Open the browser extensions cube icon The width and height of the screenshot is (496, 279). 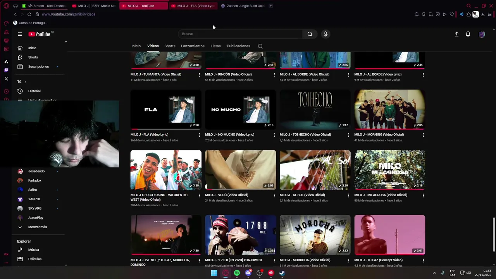tap(468, 14)
